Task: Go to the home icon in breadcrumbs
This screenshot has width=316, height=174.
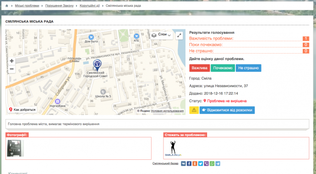Action: coord(7,5)
